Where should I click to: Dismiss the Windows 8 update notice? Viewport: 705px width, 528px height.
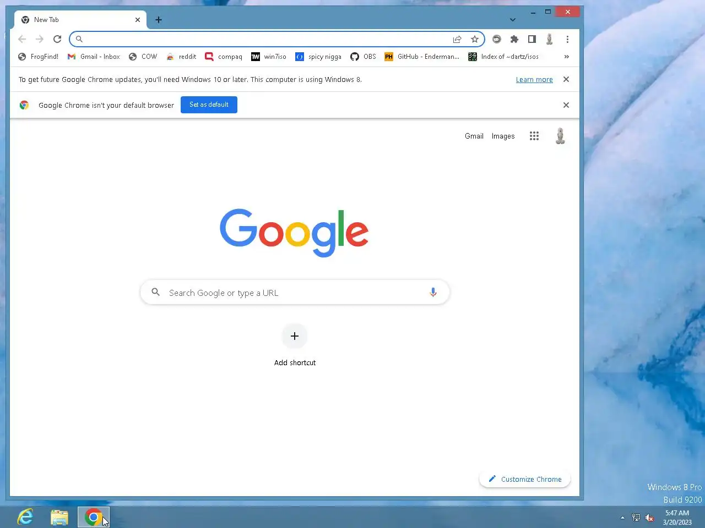pos(566,79)
